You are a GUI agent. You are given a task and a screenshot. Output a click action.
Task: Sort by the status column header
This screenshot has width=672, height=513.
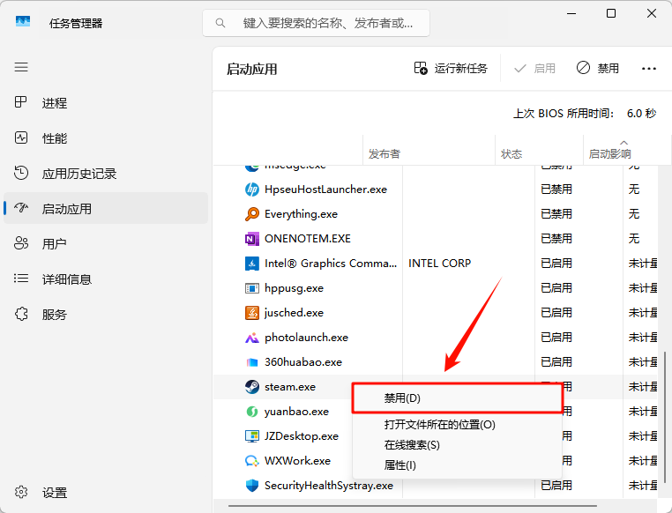511,153
